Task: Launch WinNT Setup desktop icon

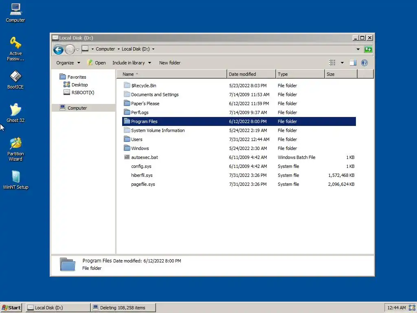Action: [15, 180]
